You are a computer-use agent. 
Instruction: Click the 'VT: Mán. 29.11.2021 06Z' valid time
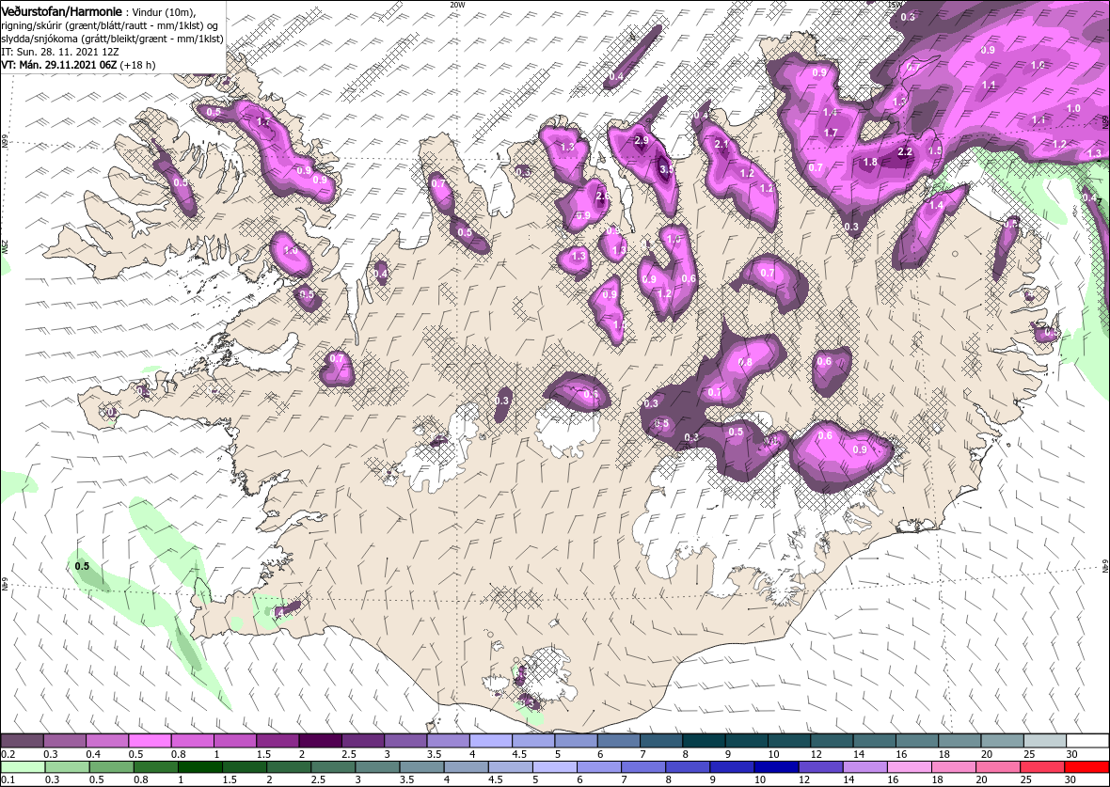(x=59, y=65)
